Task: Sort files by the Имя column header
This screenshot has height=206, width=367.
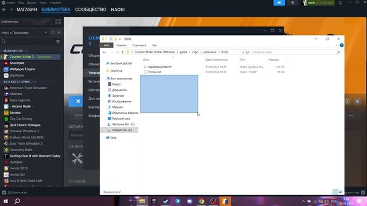Action: (146, 60)
